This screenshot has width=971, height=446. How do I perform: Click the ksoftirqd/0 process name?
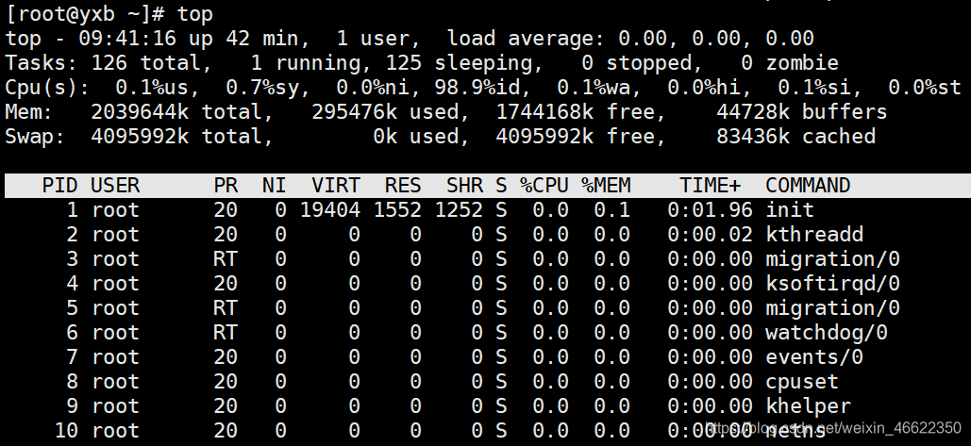(x=832, y=283)
